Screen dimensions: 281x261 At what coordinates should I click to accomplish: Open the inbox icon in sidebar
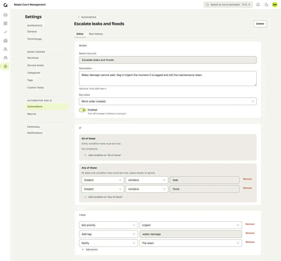[x=5, y=15]
